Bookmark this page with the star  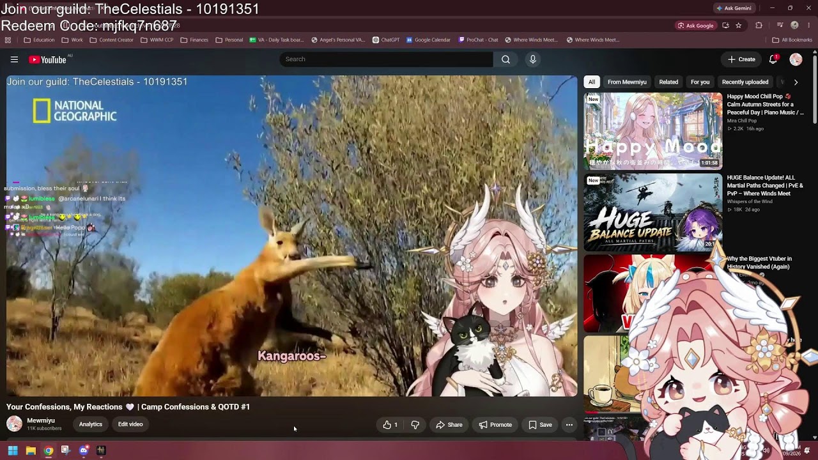click(x=738, y=26)
